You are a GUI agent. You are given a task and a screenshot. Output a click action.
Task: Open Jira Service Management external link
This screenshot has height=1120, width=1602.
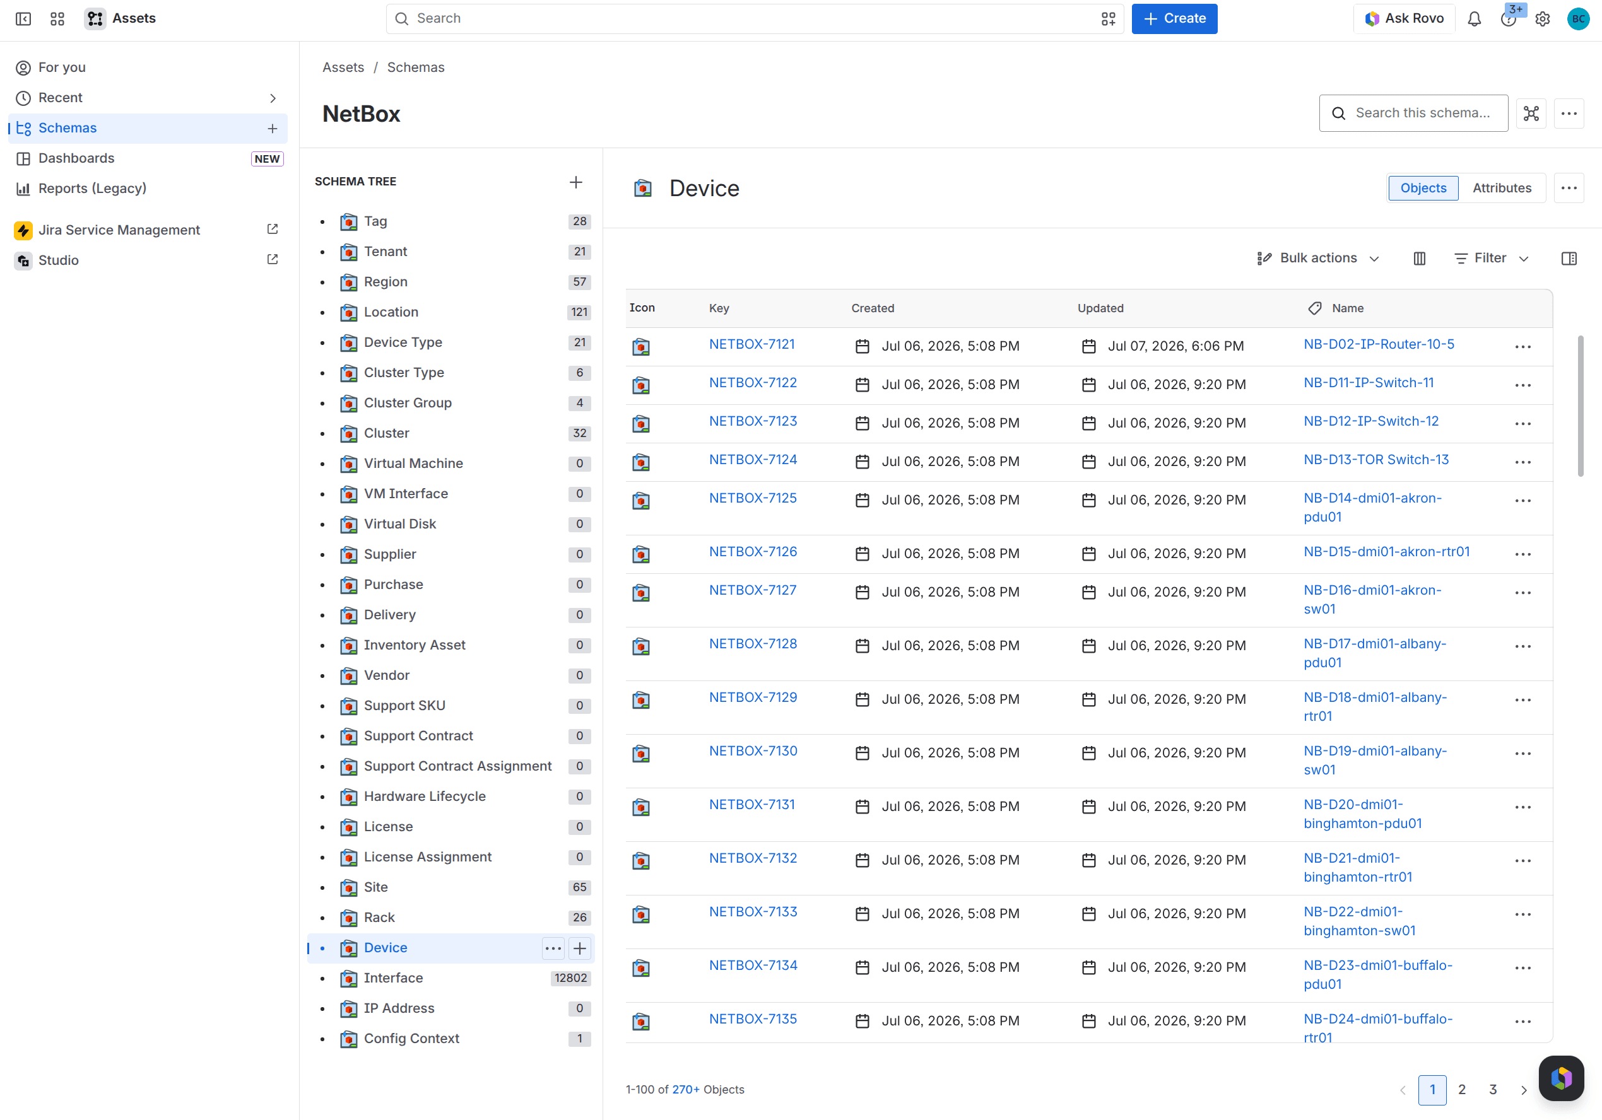click(273, 230)
